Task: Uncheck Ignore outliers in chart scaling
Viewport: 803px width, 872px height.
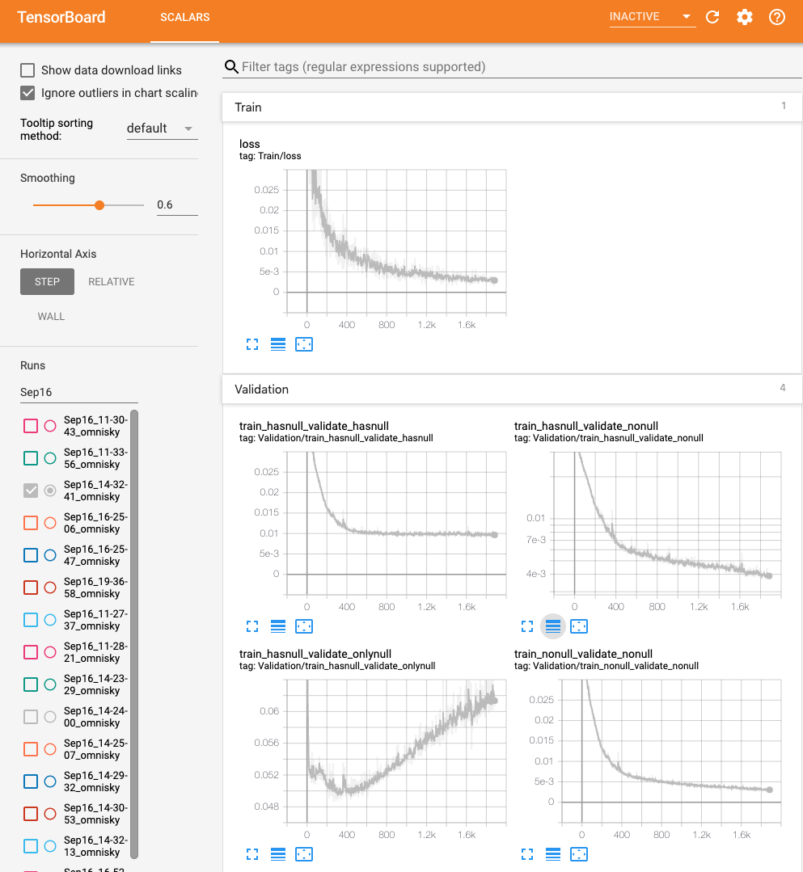Action: tap(27, 93)
